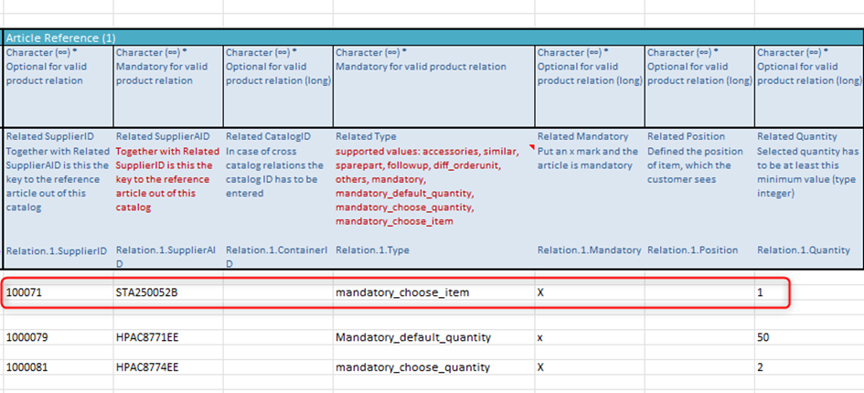864x393 pixels.
Task: Select quantity cell showing 50
Action: [763, 337]
